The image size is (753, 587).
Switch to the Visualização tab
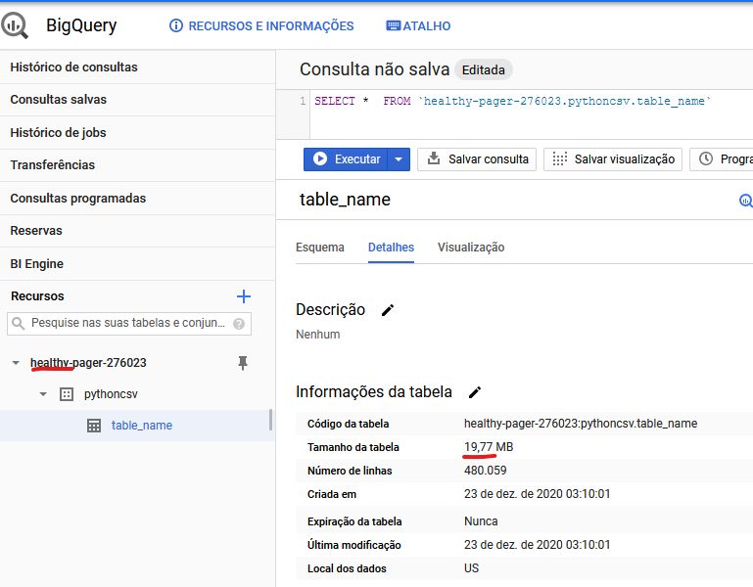(x=471, y=248)
